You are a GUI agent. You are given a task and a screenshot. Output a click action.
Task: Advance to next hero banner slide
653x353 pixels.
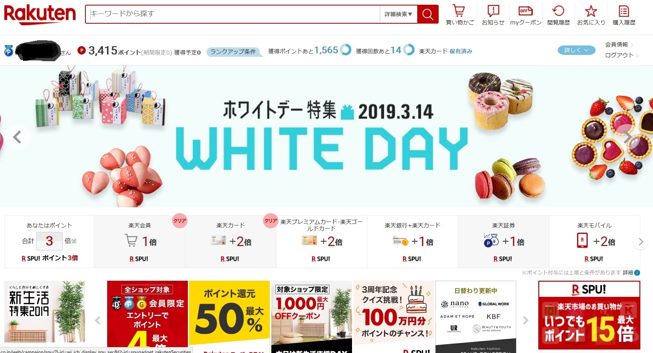tap(627, 137)
